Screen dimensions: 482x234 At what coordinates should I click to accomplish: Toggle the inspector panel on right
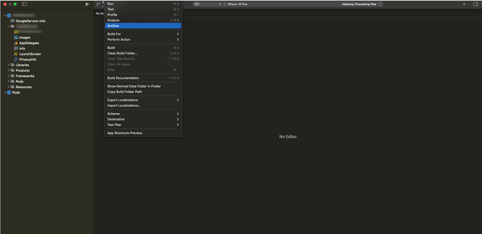pyautogui.click(x=475, y=4)
